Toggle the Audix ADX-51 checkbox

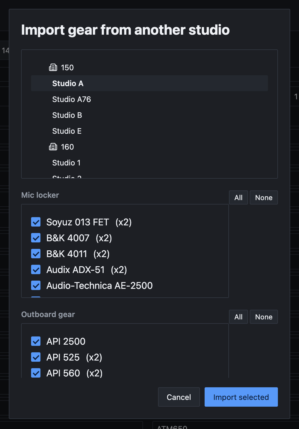tap(36, 269)
